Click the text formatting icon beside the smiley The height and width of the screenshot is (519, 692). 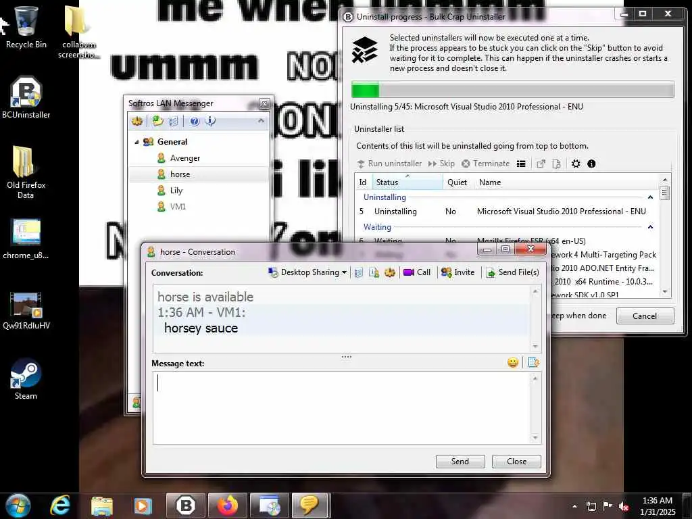[x=534, y=362]
